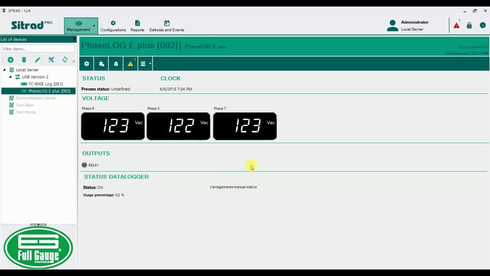Edit device with pencil icon
490x276 pixels.
tap(38, 60)
